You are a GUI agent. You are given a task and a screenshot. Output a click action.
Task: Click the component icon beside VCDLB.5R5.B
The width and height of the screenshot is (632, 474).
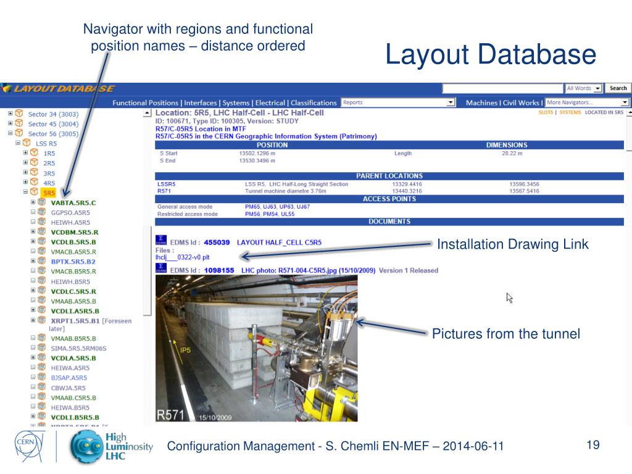click(41, 241)
